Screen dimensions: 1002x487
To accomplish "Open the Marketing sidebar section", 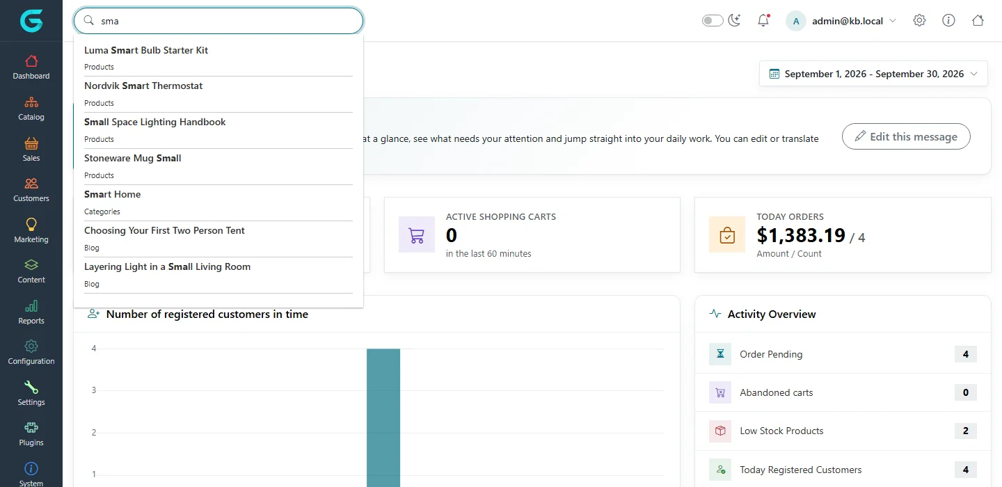I will tap(31, 231).
